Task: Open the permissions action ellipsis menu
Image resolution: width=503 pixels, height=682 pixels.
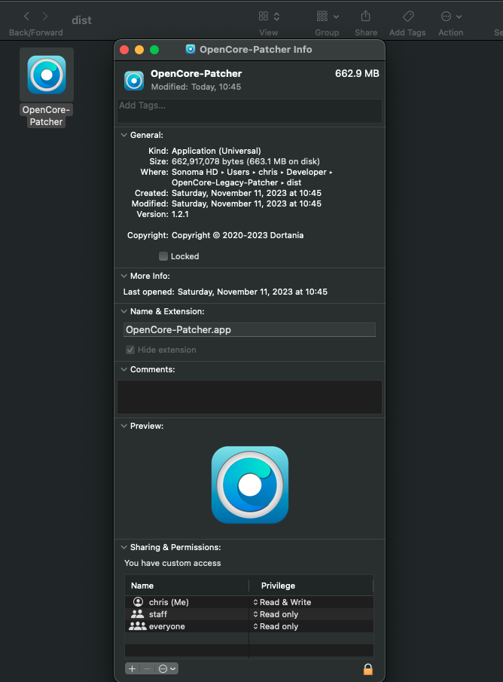Action: [x=167, y=668]
